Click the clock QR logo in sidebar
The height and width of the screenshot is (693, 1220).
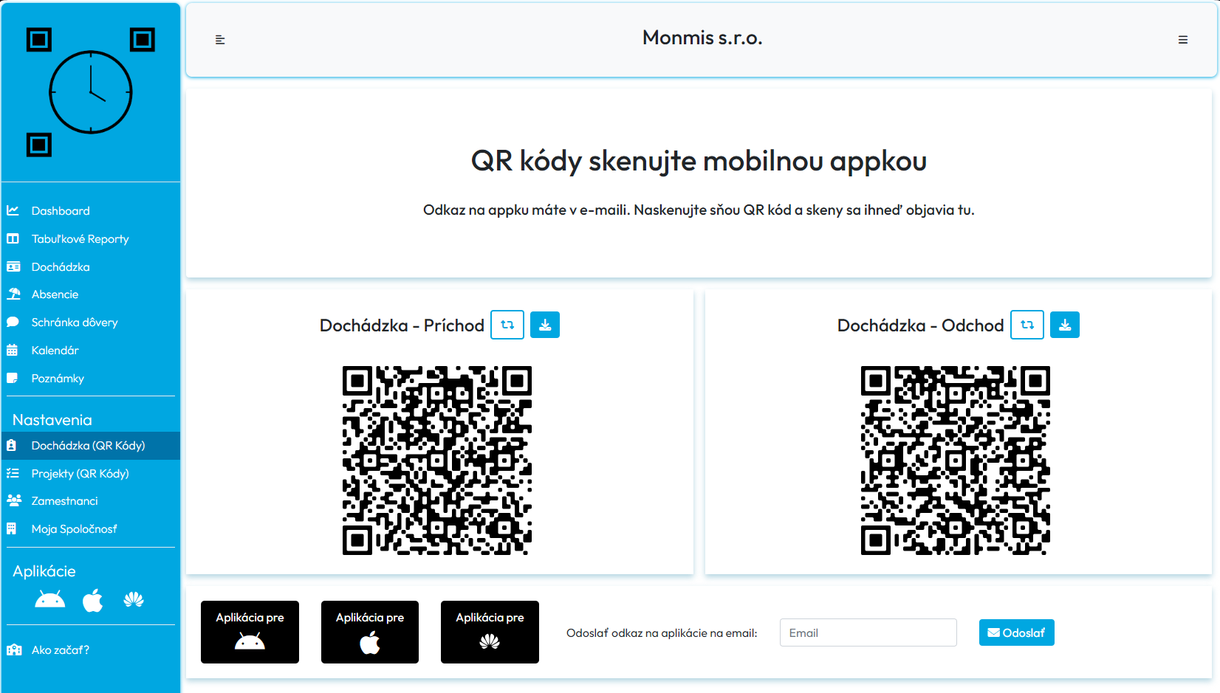click(91, 92)
